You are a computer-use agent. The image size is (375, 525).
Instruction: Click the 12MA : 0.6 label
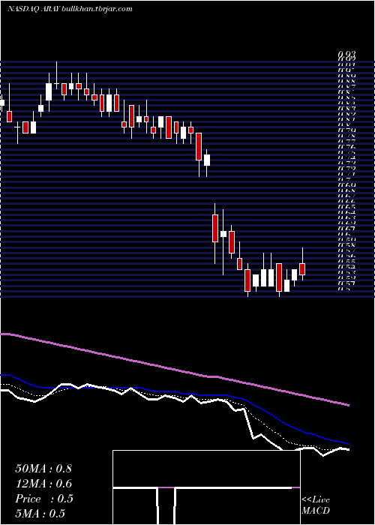point(43,484)
